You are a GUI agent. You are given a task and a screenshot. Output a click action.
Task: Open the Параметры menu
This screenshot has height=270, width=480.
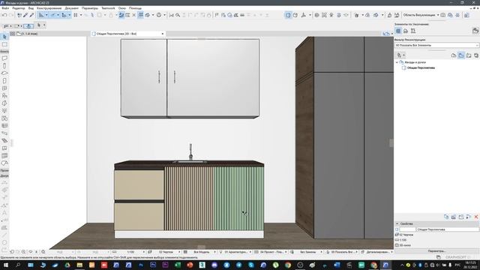[90, 8]
